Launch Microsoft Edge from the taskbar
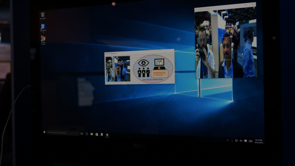The height and width of the screenshot is (166, 295). 87,134
